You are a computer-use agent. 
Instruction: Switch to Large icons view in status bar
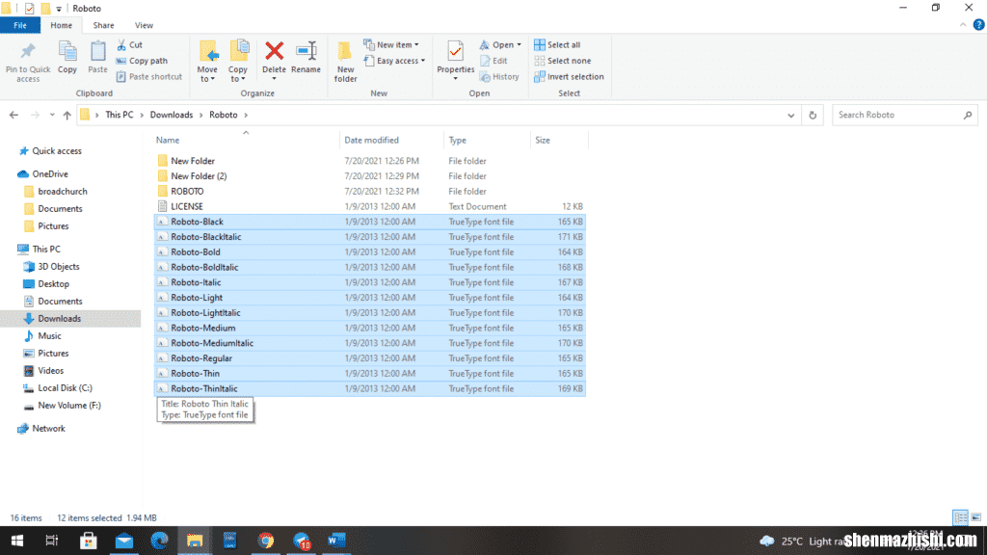(x=976, y=517)
